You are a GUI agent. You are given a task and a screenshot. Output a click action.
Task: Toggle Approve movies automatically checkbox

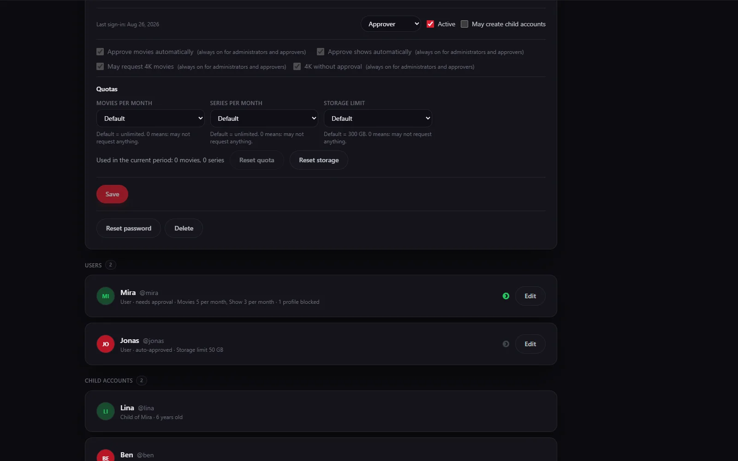click(100, 52)
